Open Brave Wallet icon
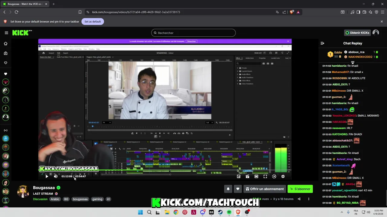387x217 pixels. tap(364, 12)
